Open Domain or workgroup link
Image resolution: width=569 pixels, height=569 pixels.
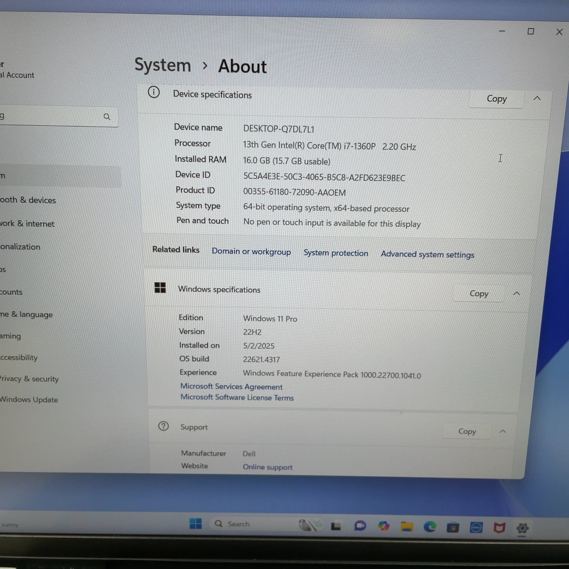pyautogui.click(x=251, y=252)
